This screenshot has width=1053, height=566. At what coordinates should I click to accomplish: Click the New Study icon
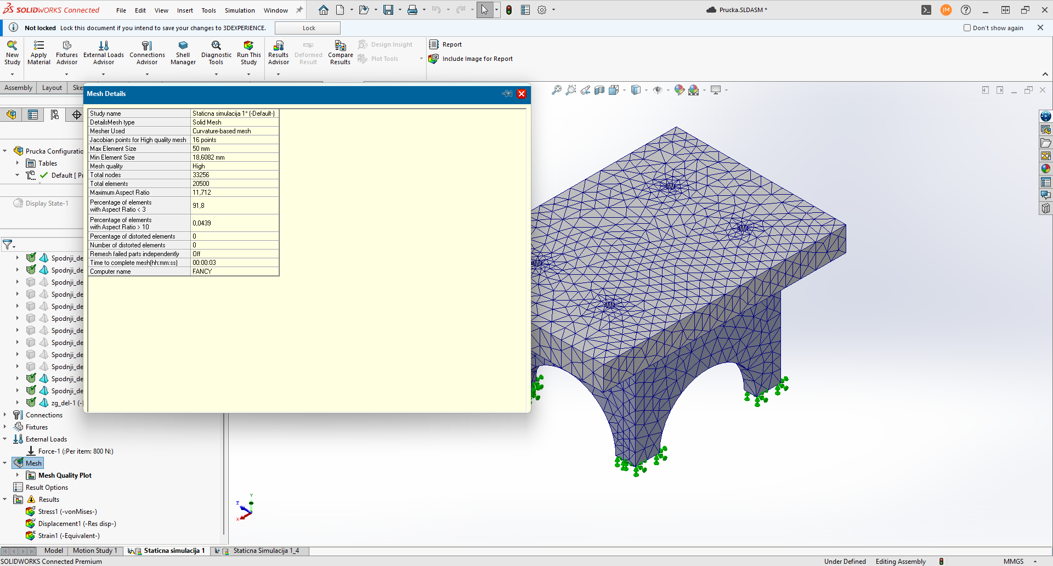tap(12, 53)
